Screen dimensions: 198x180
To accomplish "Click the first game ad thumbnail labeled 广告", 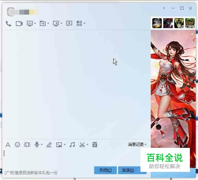I will [x=157, y=23].
